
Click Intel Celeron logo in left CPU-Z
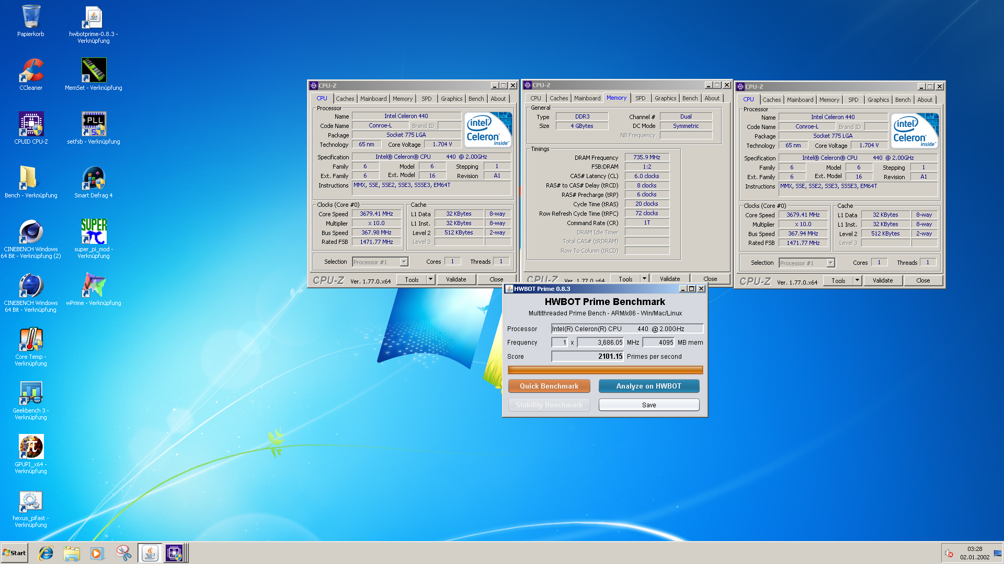pyautogui.click(x=488, y=130)
